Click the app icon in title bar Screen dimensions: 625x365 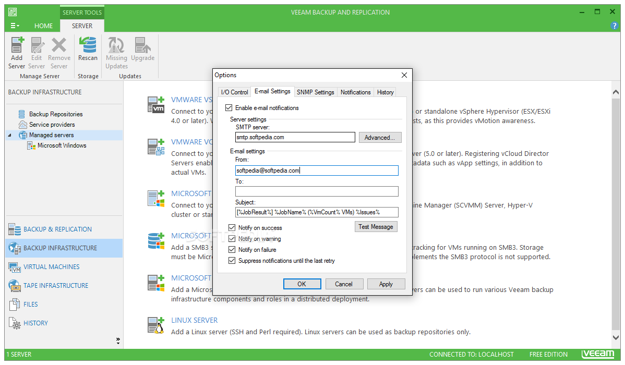[13, 13]
